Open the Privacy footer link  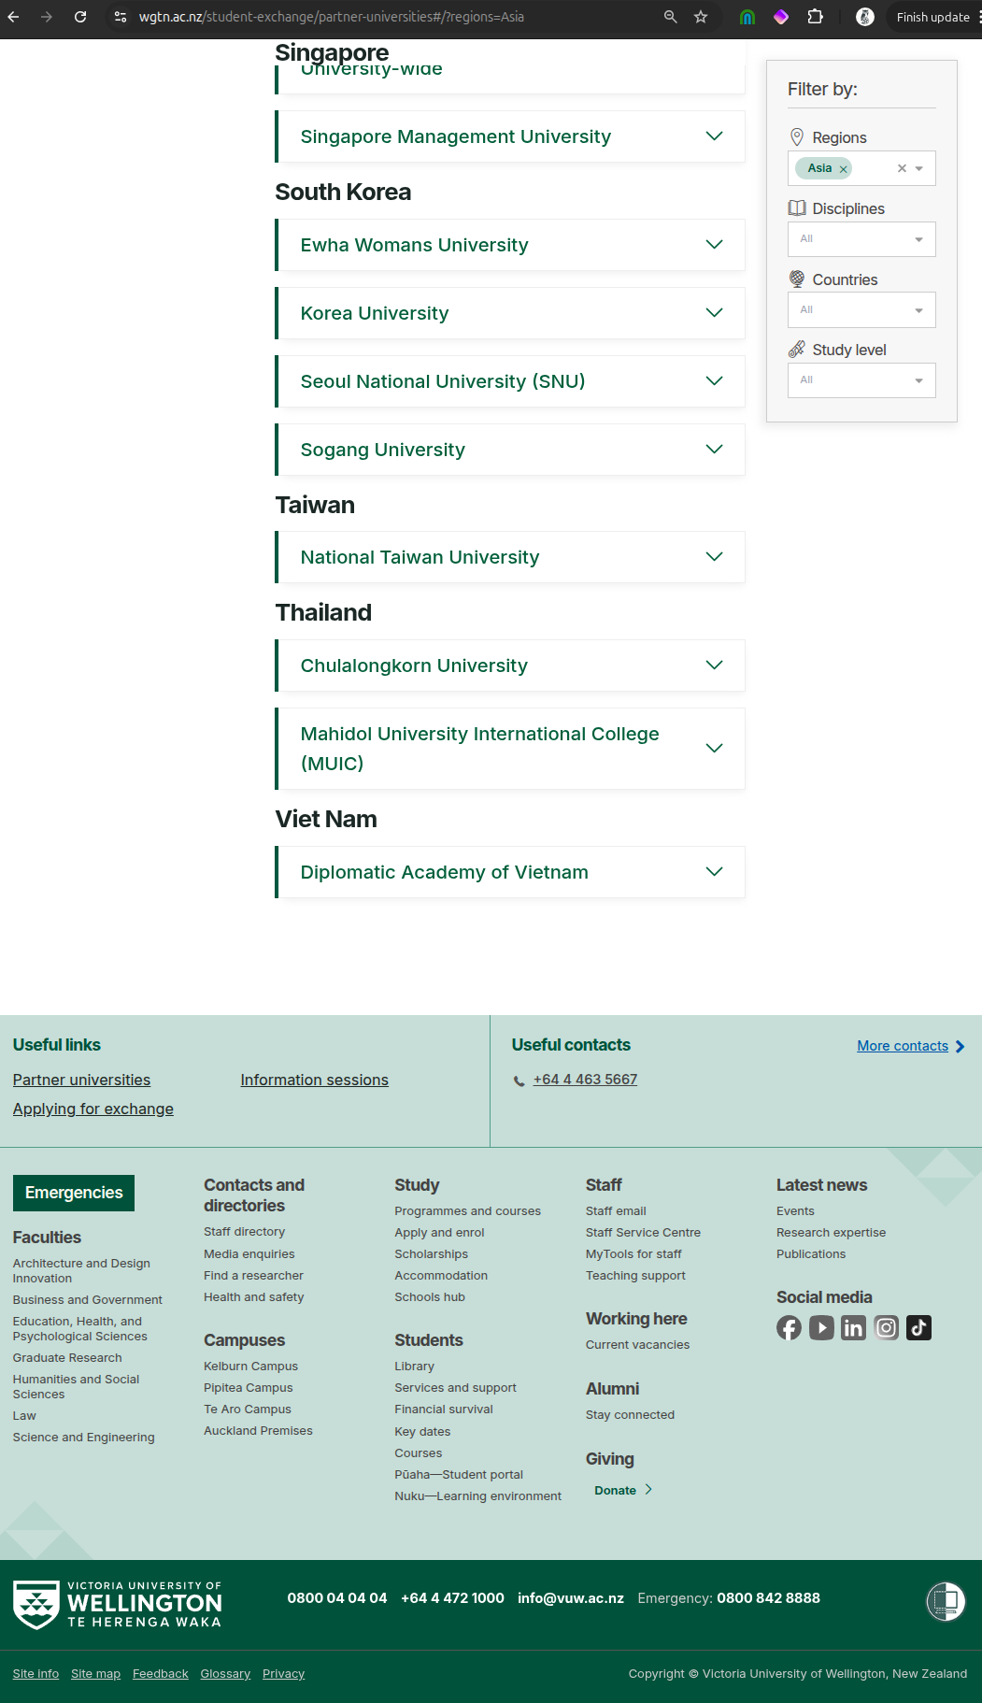point(283,1674)
